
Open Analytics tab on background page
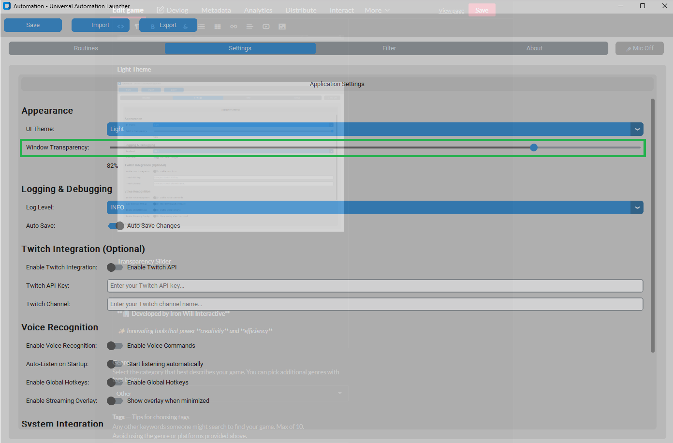[258, 10]
